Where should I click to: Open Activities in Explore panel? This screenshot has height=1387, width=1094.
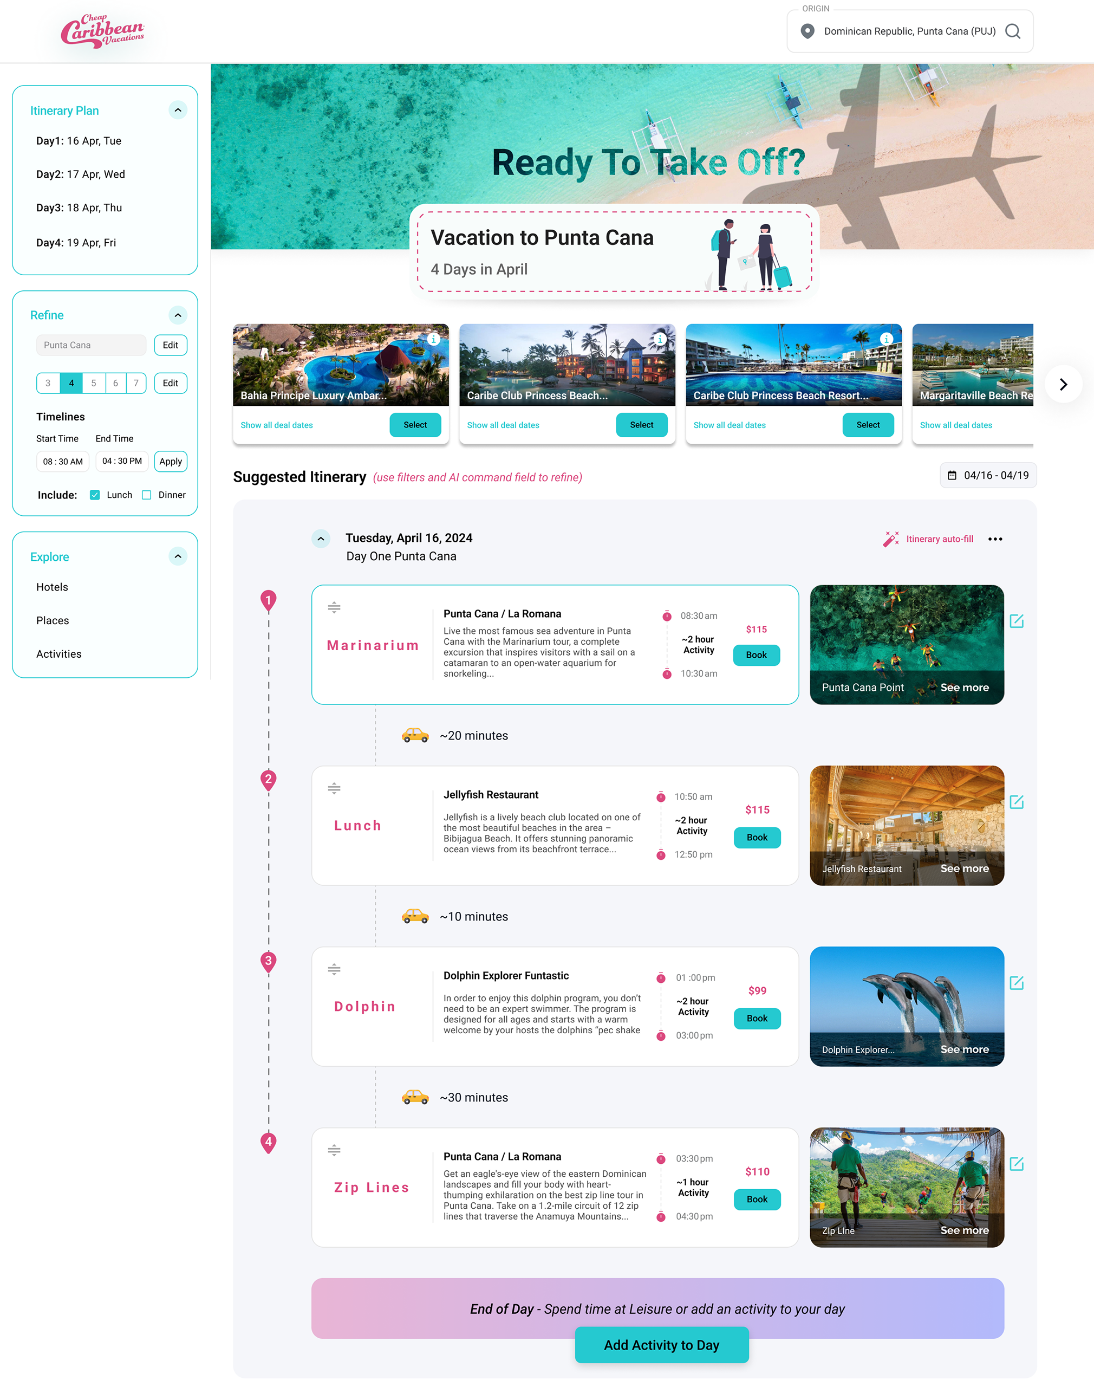(59, 654)
